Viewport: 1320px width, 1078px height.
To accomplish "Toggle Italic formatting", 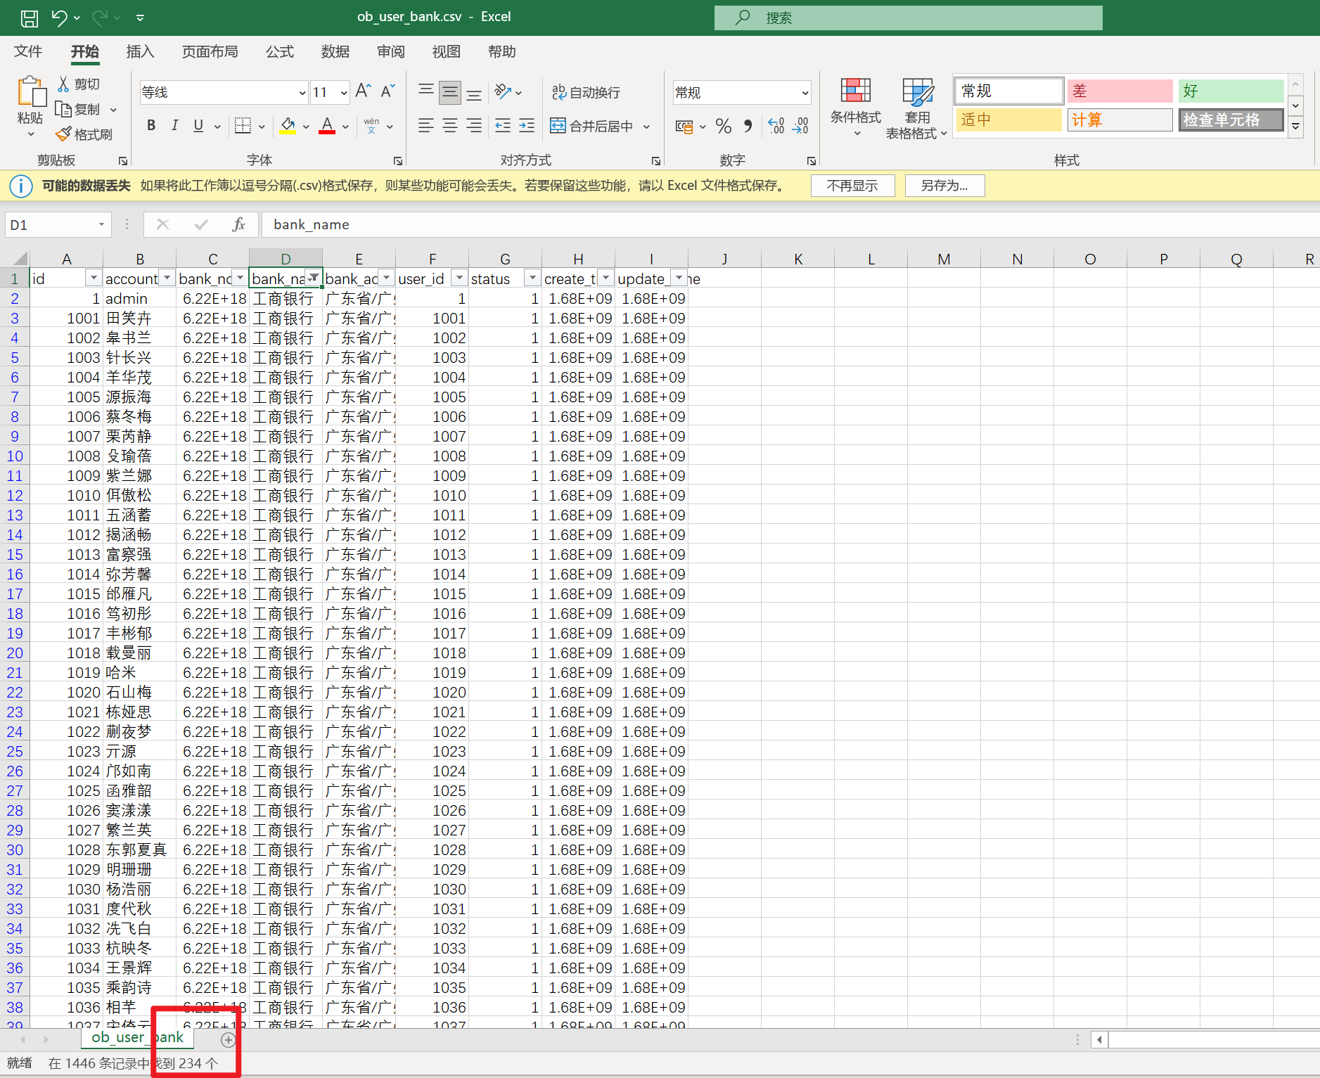I will click(174, 126).
